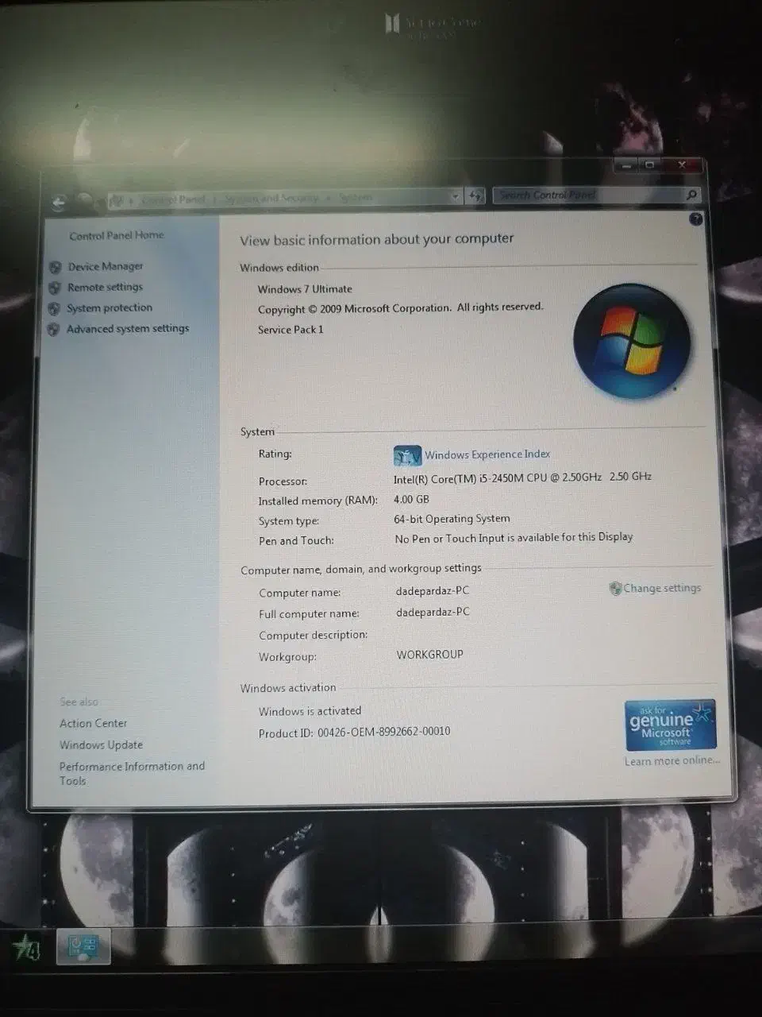Select the processor Intel Core i5-2450M text
762x1017 pixels.
click(522, 478)
